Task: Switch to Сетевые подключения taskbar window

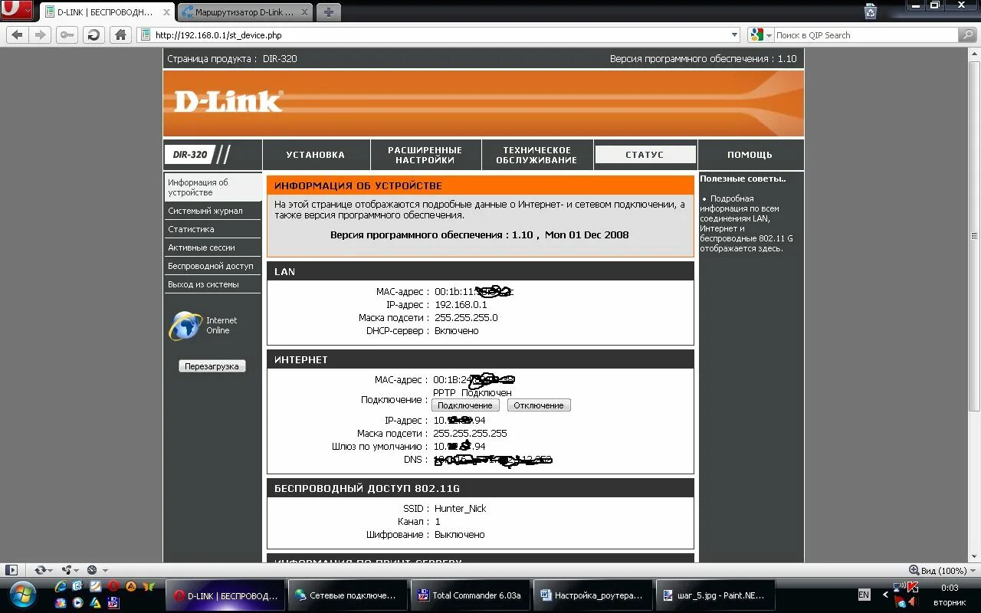Action: (x=346, y=595)
